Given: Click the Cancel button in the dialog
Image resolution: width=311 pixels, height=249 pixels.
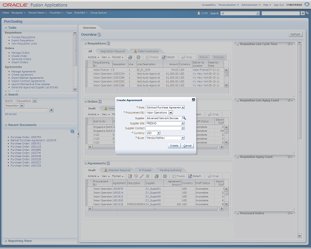Looking at the screenshot, I should click(188, 146).
